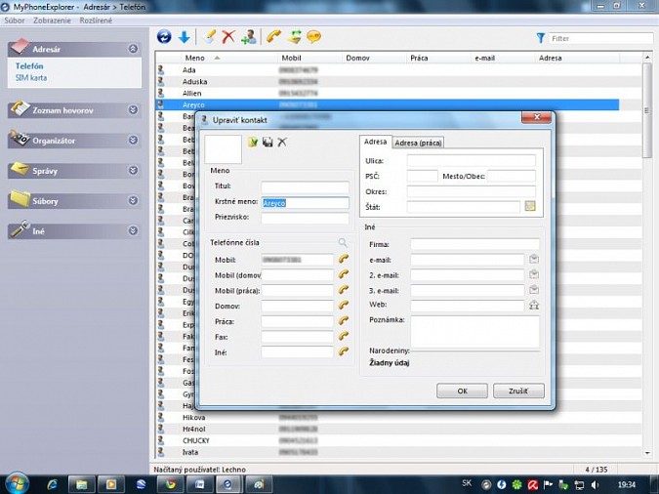The width and height of the screenshot is (659, 494).
Task: Click the map icon beside Štát field
Action: (x=530, y=206)
